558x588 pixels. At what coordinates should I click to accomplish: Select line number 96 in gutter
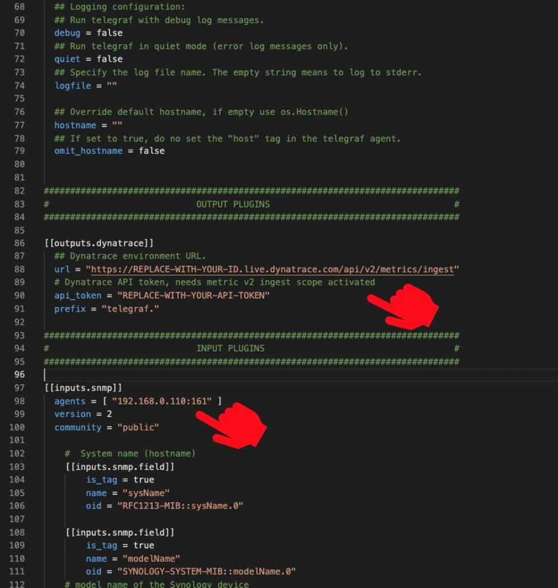point(19,374)
